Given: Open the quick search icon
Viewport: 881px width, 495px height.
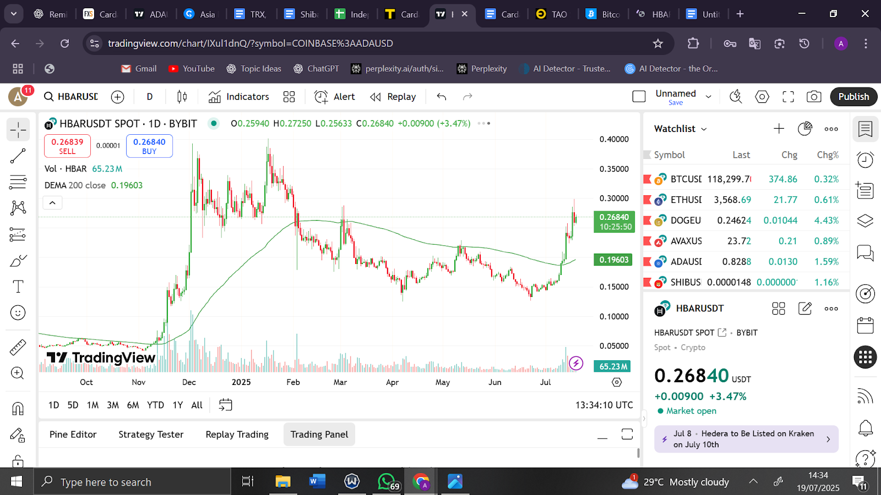Looking at the screenshot, I should [736, 97].
